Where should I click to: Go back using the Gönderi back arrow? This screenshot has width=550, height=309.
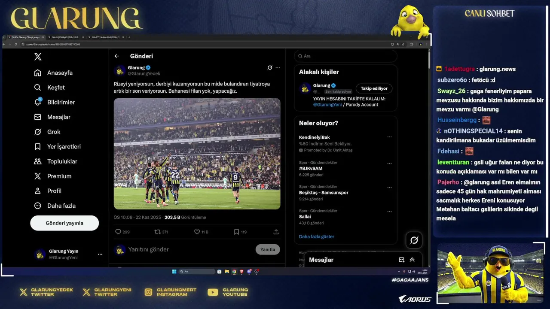(x=116, y=56)
